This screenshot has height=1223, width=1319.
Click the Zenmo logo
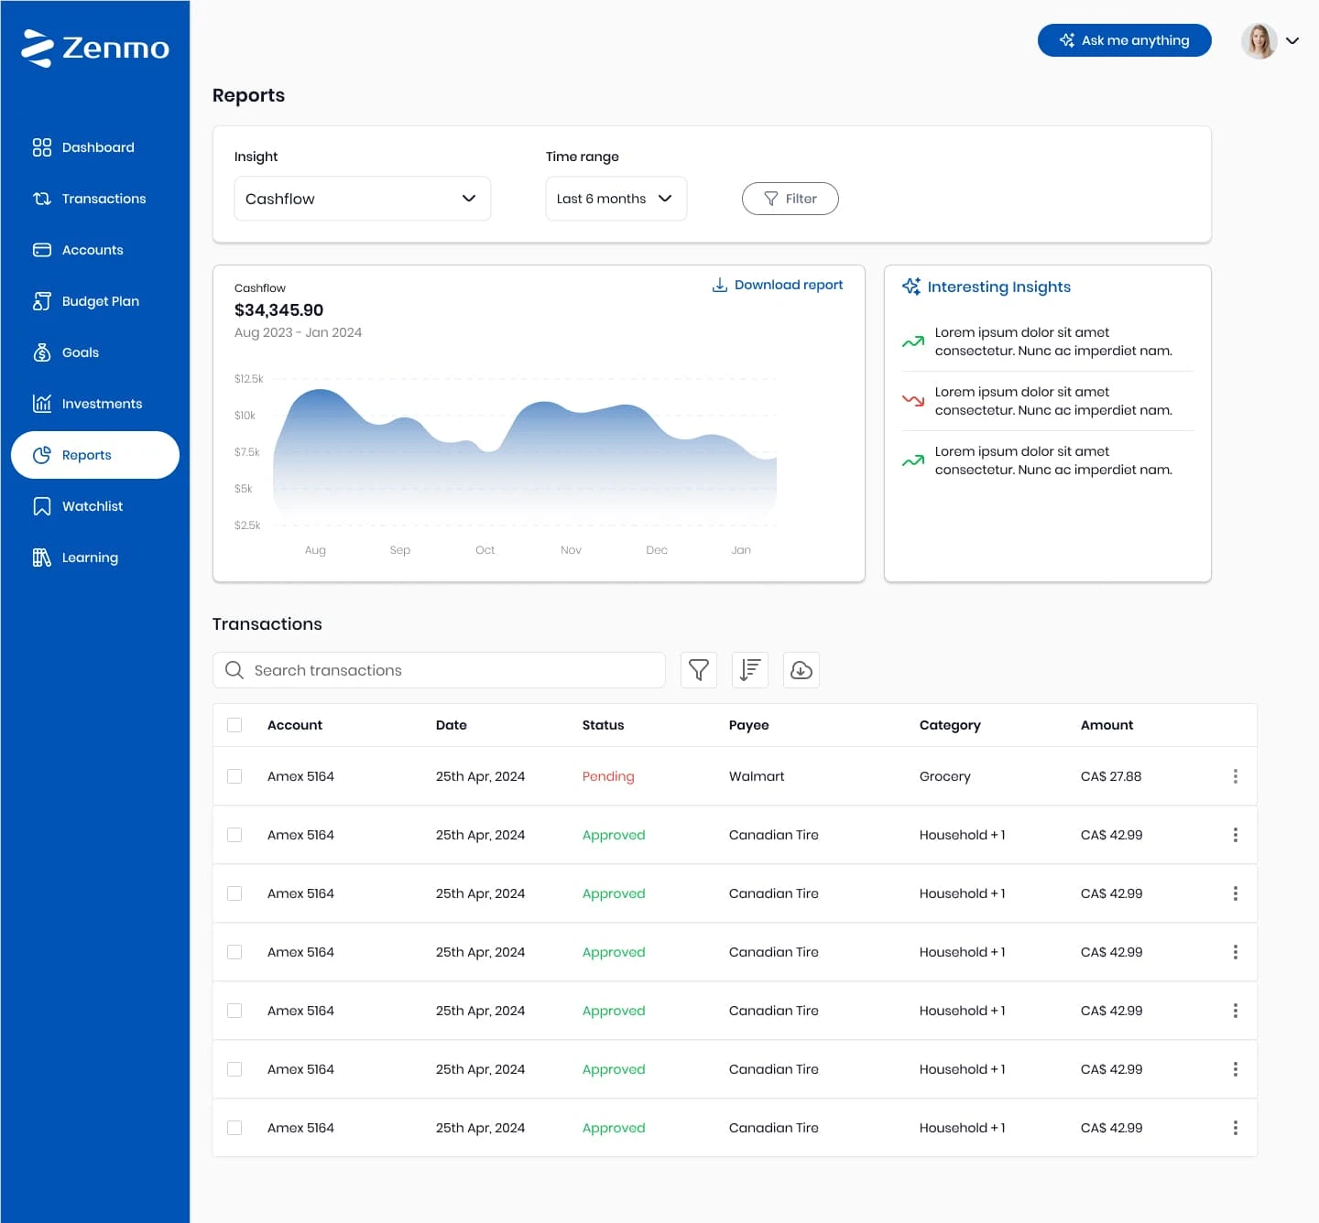pos(95,48)
